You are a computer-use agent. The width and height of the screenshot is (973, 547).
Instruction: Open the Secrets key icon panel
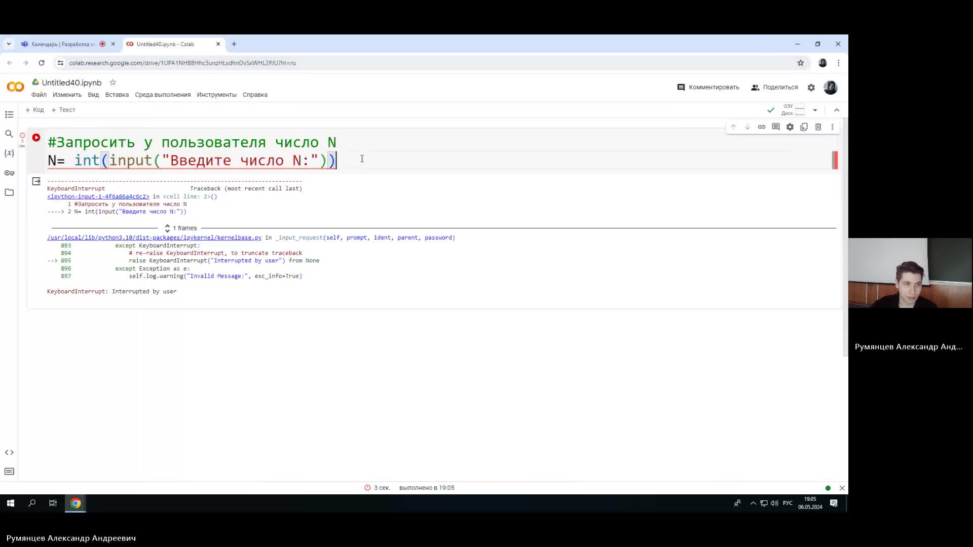[x=9, y=173]
